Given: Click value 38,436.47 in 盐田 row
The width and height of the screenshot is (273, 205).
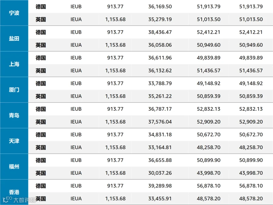Looking at the screenshot, I should [x=160, y=32].
